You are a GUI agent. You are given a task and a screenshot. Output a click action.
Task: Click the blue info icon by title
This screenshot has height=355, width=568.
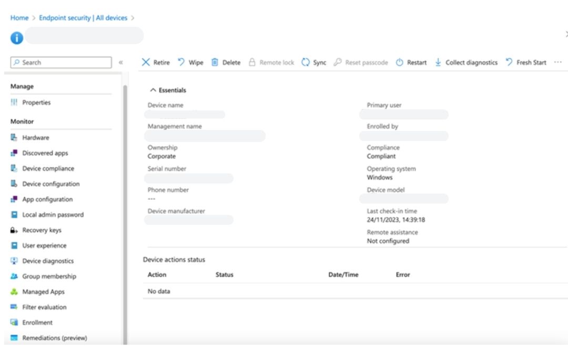point(17,38)
